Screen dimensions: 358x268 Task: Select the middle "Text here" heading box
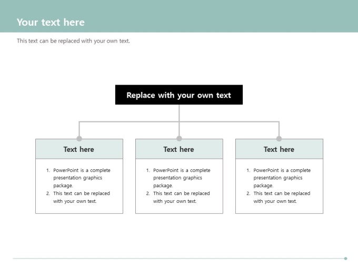[x=179, y=149]
